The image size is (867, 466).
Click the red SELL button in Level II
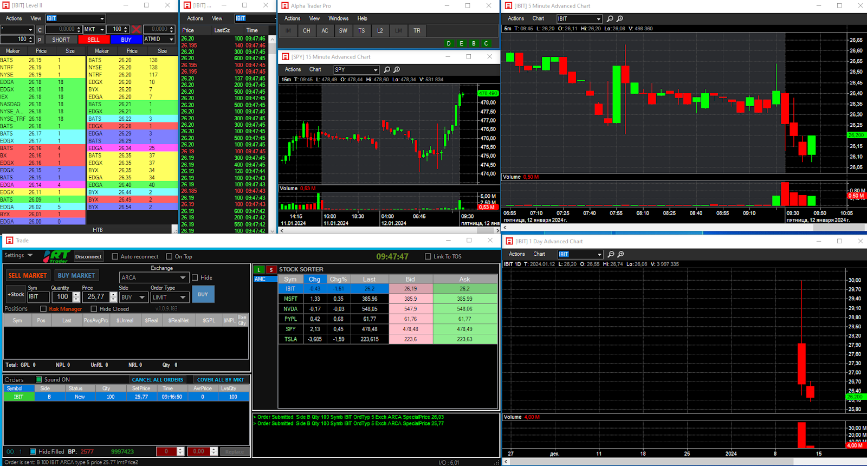point(94,40)
